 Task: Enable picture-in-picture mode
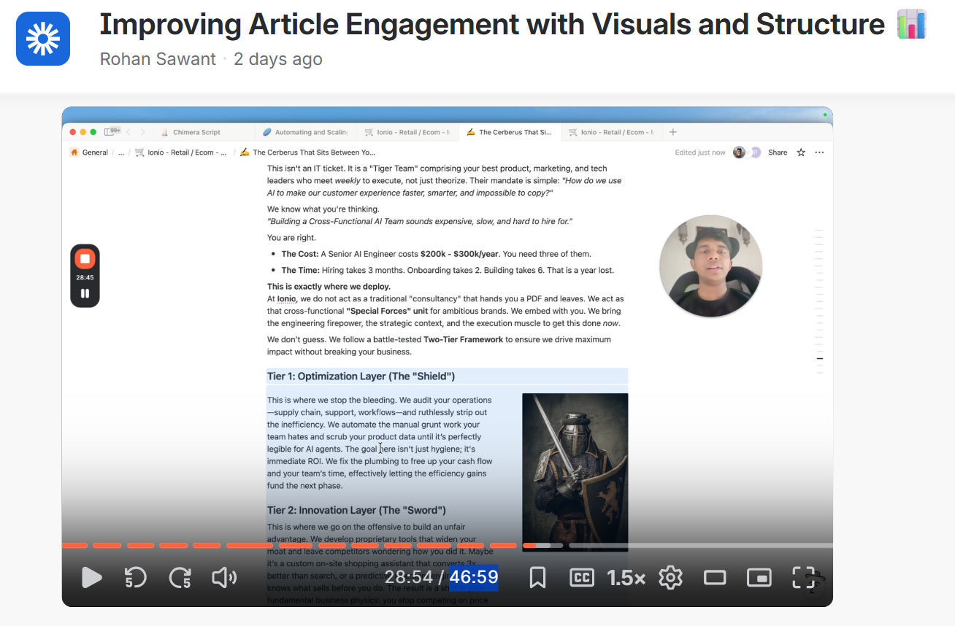pos(759,577)
